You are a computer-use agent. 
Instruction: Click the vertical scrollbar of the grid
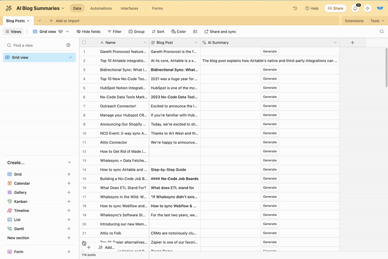386,67
